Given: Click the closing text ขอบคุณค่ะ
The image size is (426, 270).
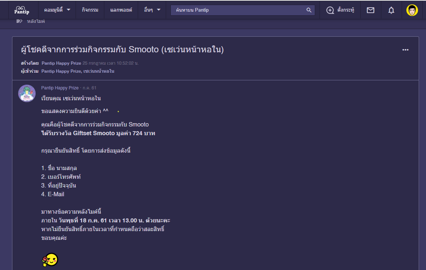Looking at the screenshot, I should [54, 238].
